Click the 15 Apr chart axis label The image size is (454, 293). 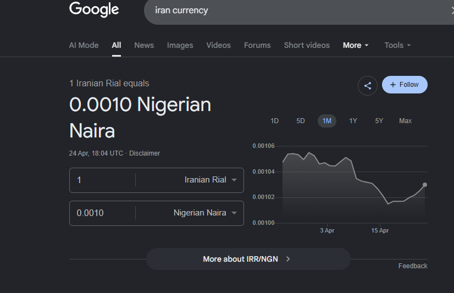tap(380, 230)
